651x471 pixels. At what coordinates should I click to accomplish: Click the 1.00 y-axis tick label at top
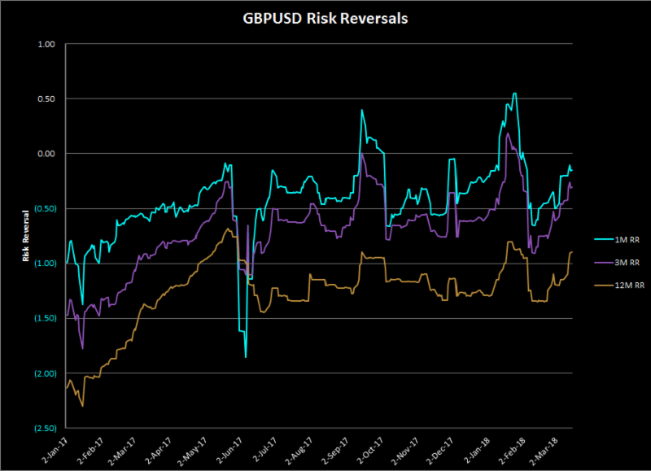(46, 44)
